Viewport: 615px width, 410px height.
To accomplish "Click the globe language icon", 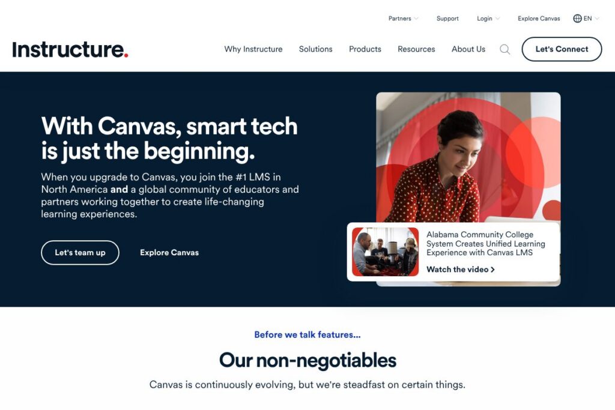I will click(577, 19).
